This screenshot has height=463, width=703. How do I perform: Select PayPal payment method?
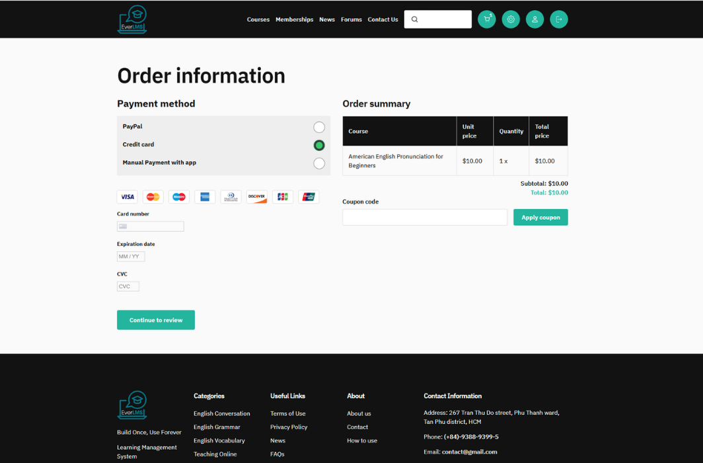click(x=319, y=127)
